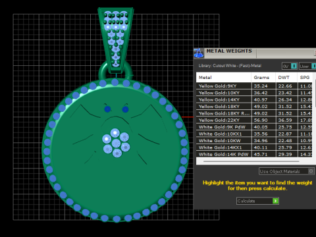Screen dimensions: 316x237
Task: Click the Library: Cutout White - (Fast)-Metal label
Action: point(230,66)
